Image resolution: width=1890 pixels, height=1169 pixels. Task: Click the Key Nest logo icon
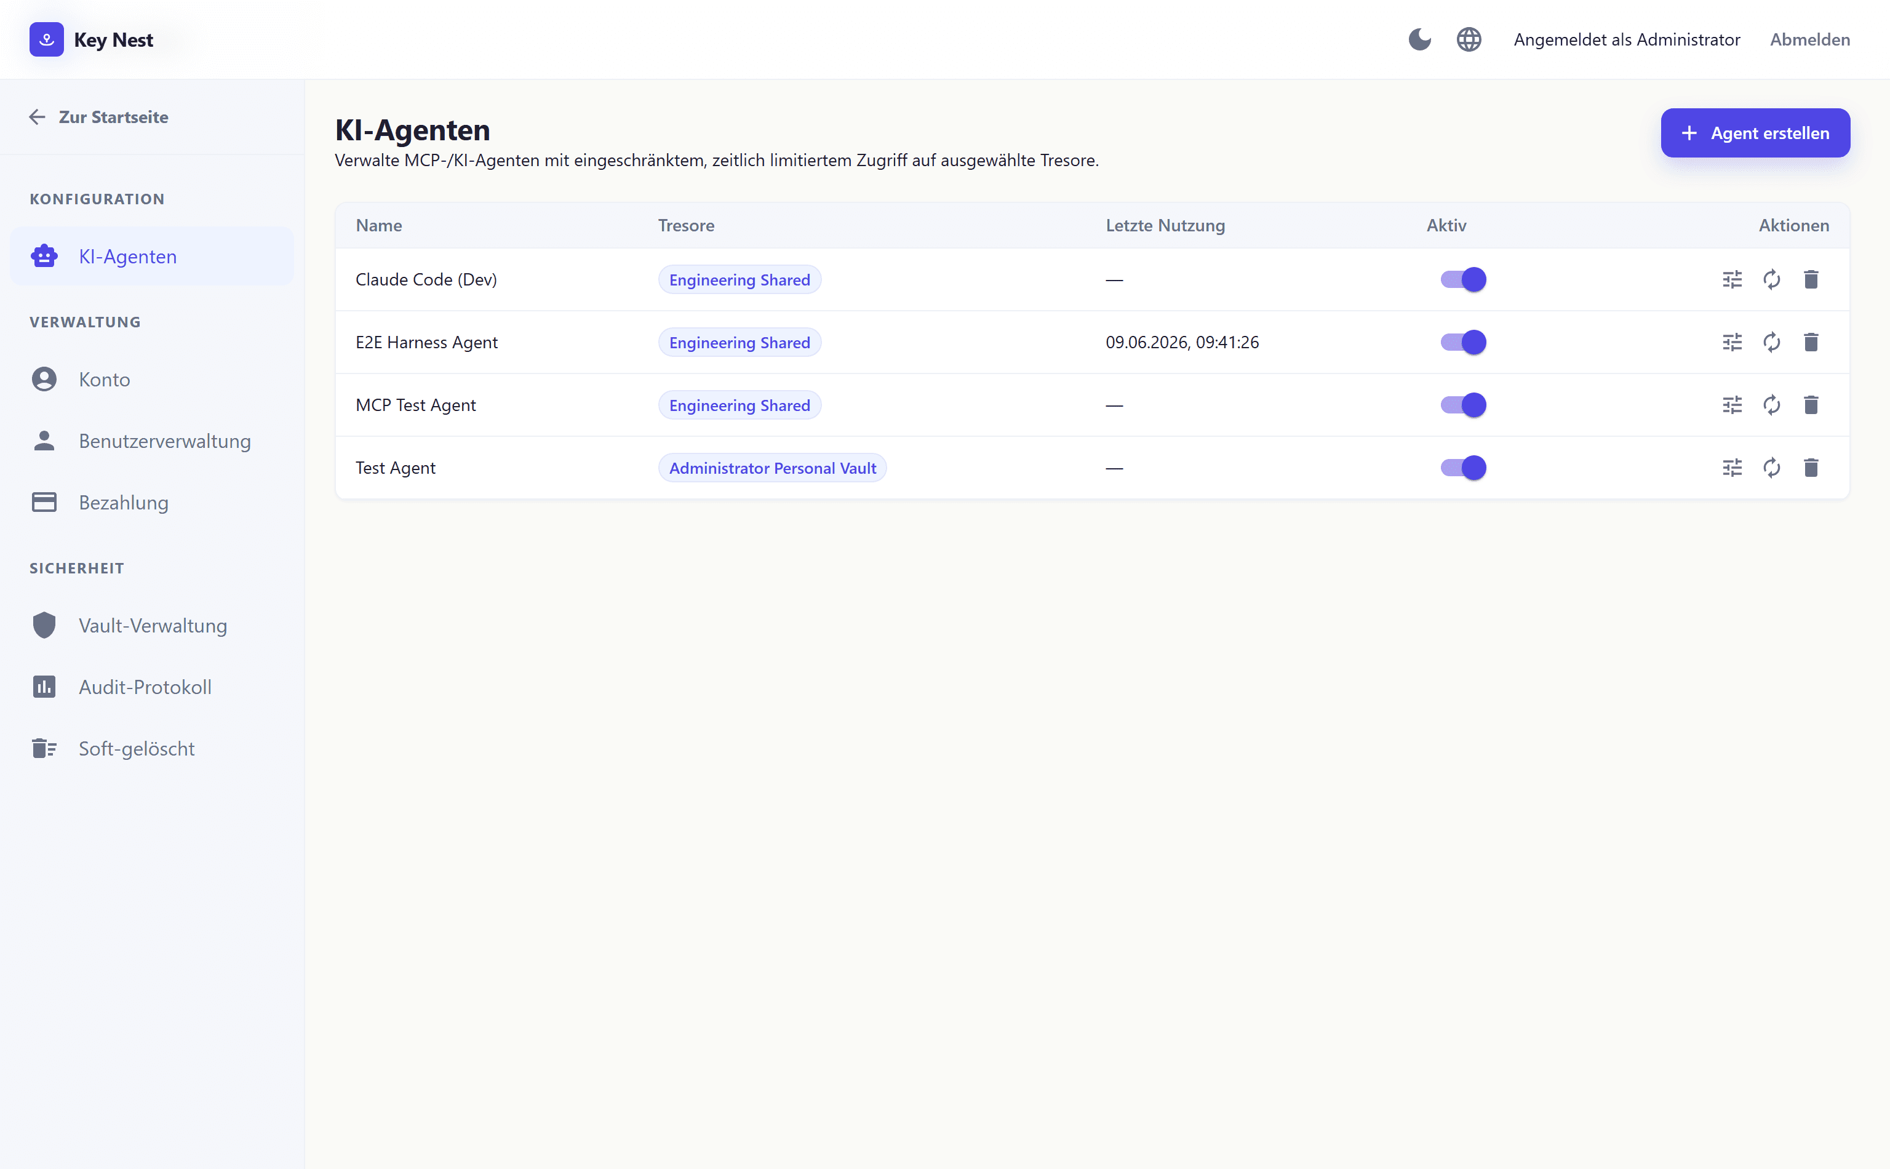pos(46,39)
